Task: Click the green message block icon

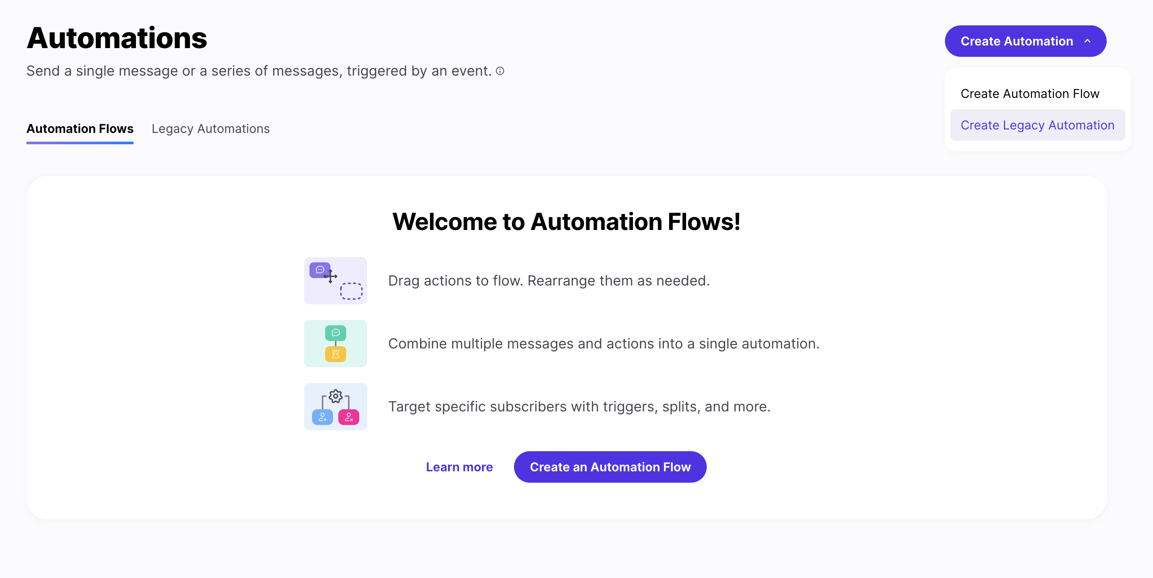Action: (x=335, y=333)
